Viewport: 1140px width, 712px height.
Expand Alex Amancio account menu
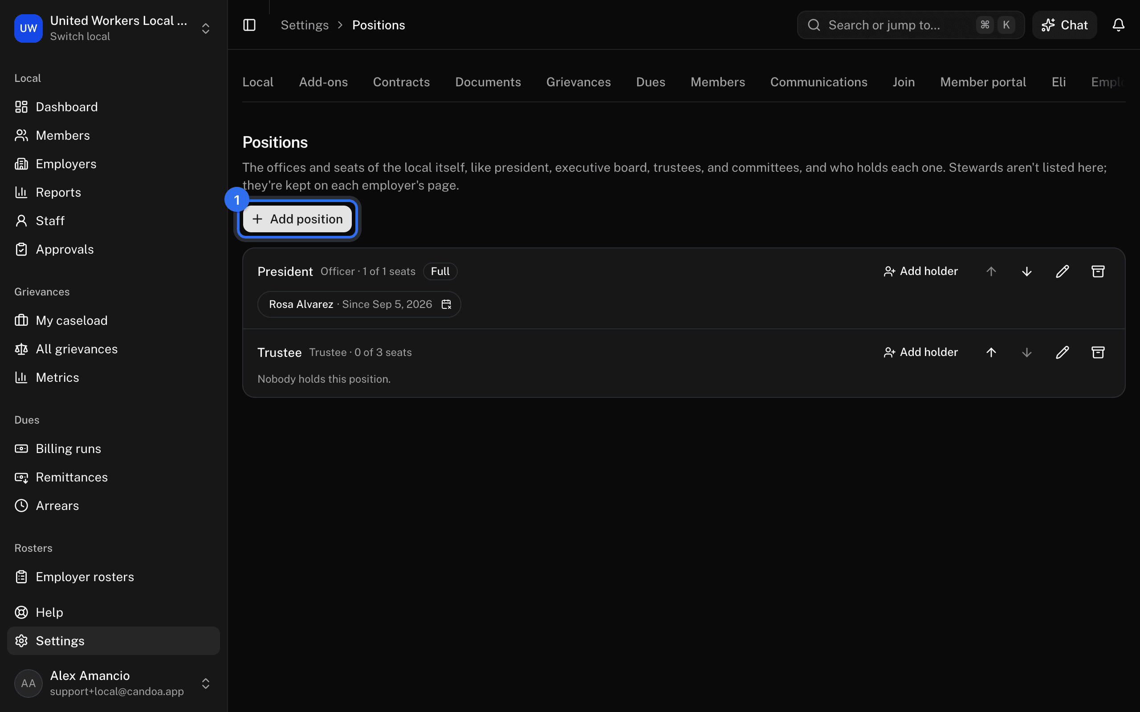point(205,683)
